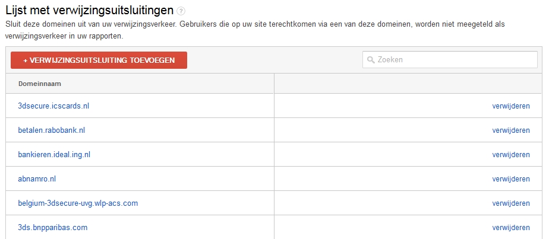The height and width of the screenshot is (239, 549).
Task: Click the empty header cell above verwijderen links
Action: pyautogui.click(x=408, y=84)
